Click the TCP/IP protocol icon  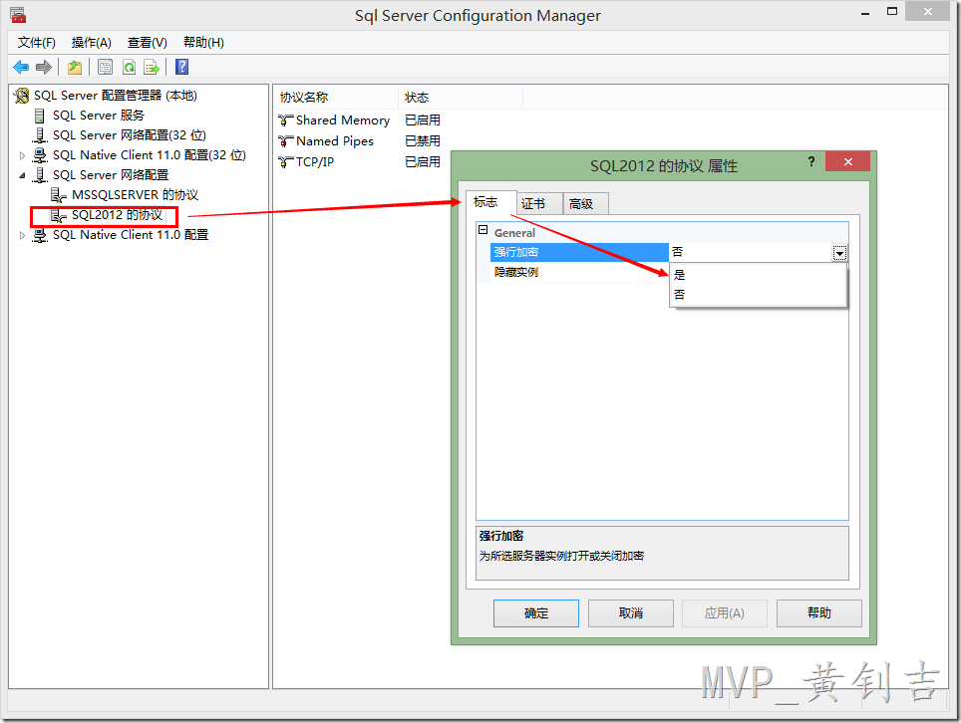coord(285,161)
